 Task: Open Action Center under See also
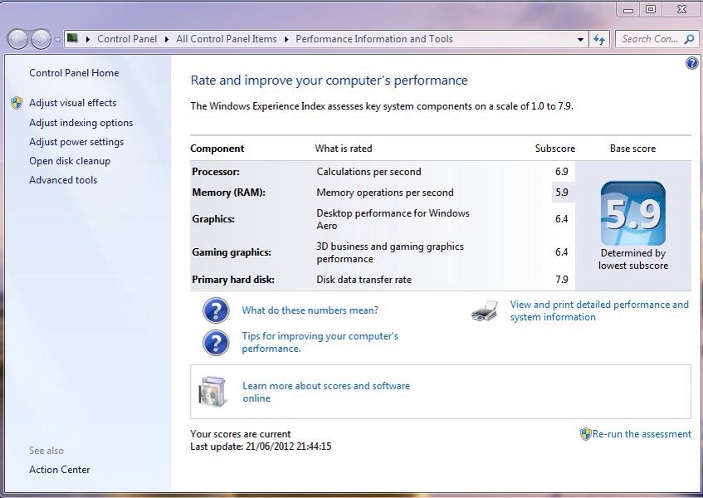point(59,469)
